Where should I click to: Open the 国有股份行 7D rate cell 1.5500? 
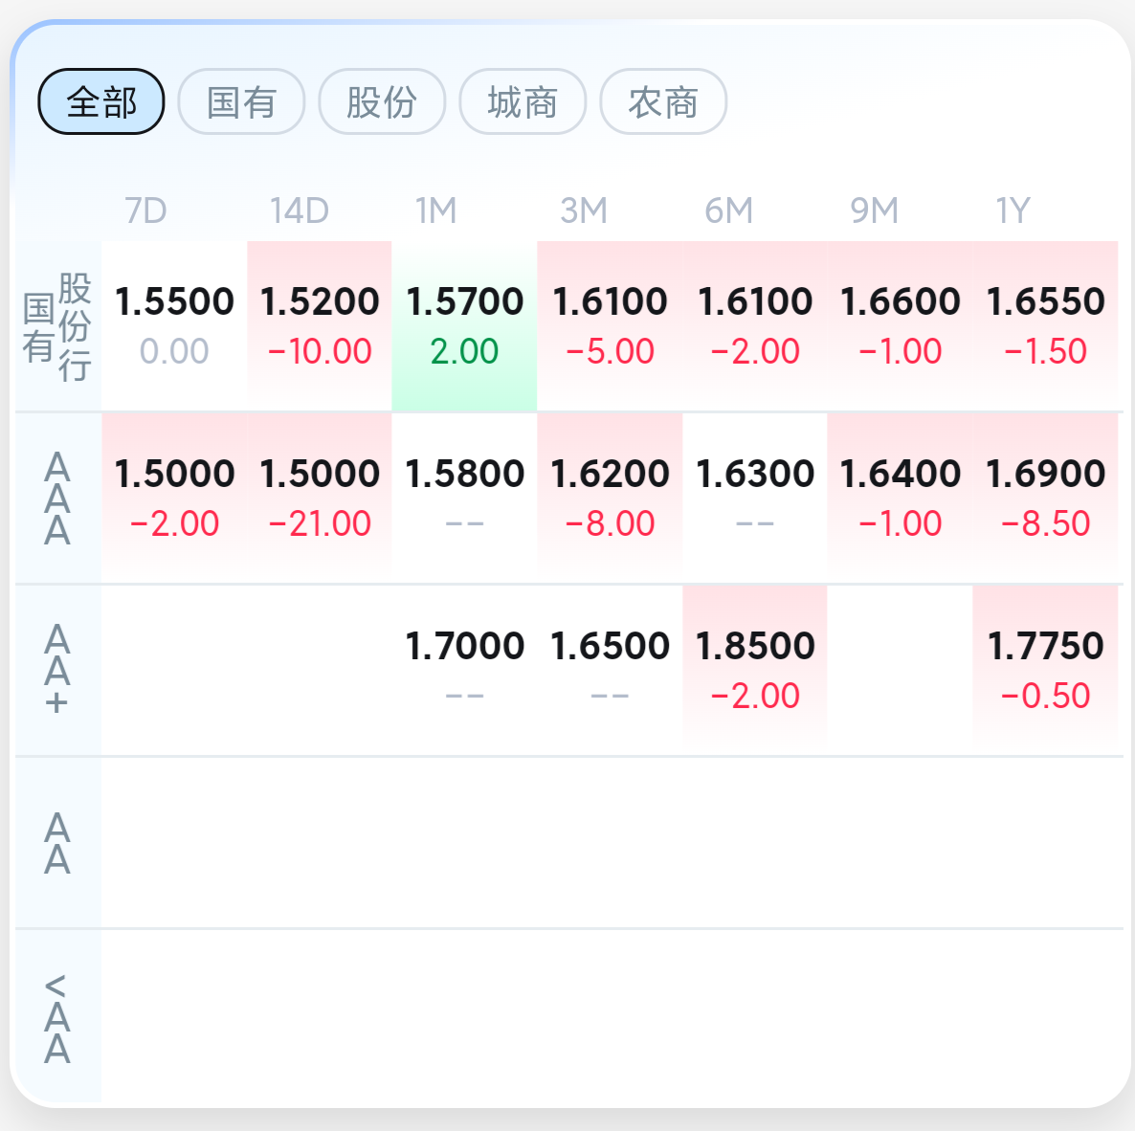coord(174,325)
